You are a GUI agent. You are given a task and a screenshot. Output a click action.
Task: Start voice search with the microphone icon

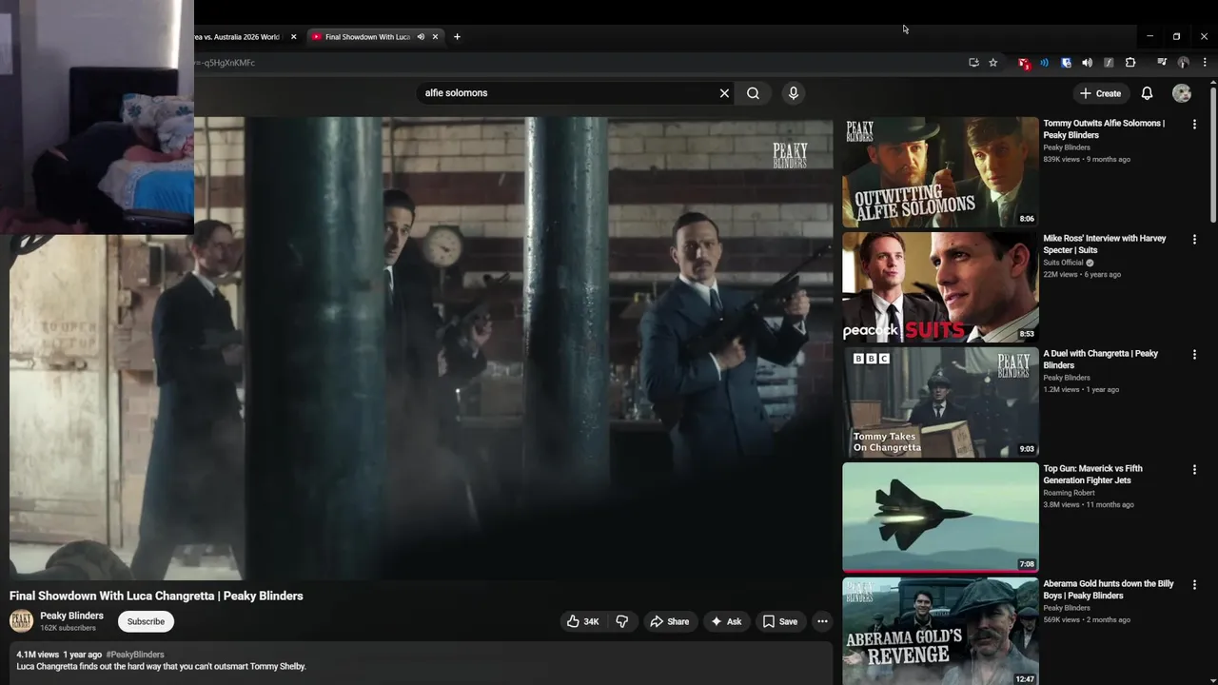(x=794, y=93)
